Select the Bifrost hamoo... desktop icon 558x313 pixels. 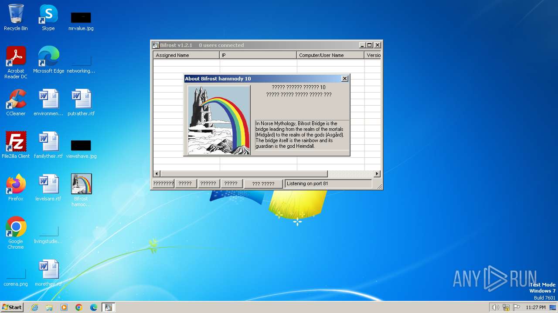[81, 190]
